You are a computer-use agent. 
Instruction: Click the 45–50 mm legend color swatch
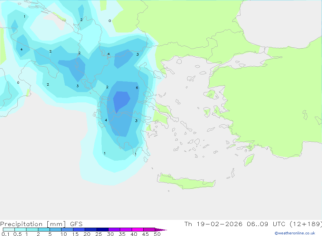149,230
